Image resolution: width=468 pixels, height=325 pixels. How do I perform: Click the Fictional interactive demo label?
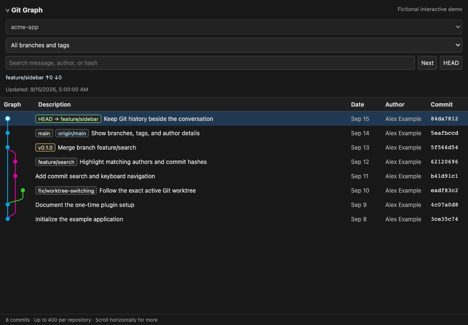click(x=430, y=9)
